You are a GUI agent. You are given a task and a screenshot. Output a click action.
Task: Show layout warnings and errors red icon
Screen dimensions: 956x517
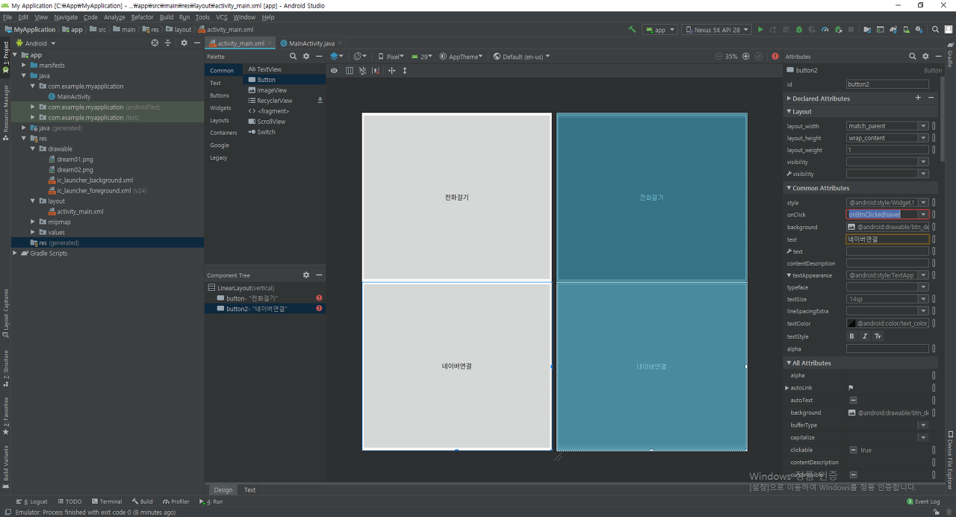[x=775, y=56]
